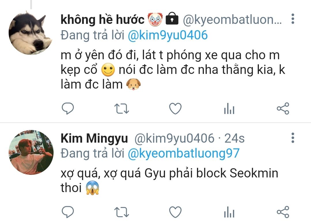Share the không hề hước tweet

[x=283, y=108]
